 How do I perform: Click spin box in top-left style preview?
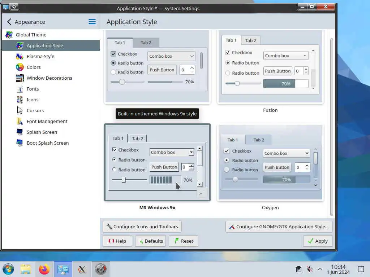[x=187, y=70]
